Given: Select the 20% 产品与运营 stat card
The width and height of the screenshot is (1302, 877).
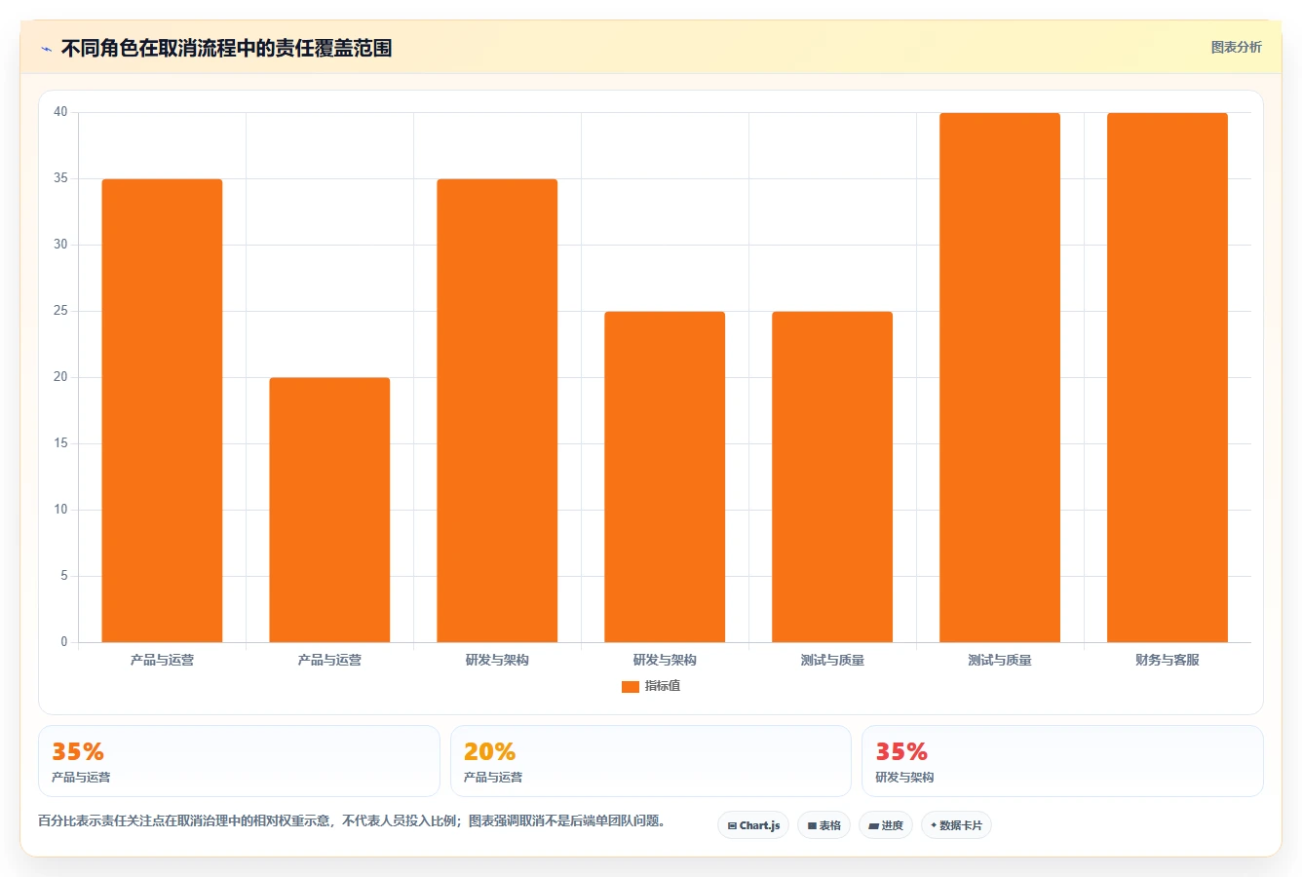Looking at the screenshot, I should 651,761.
